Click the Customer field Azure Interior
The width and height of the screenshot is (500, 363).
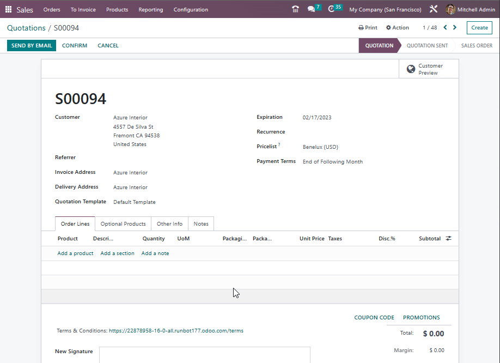click(x=130, y=117)
